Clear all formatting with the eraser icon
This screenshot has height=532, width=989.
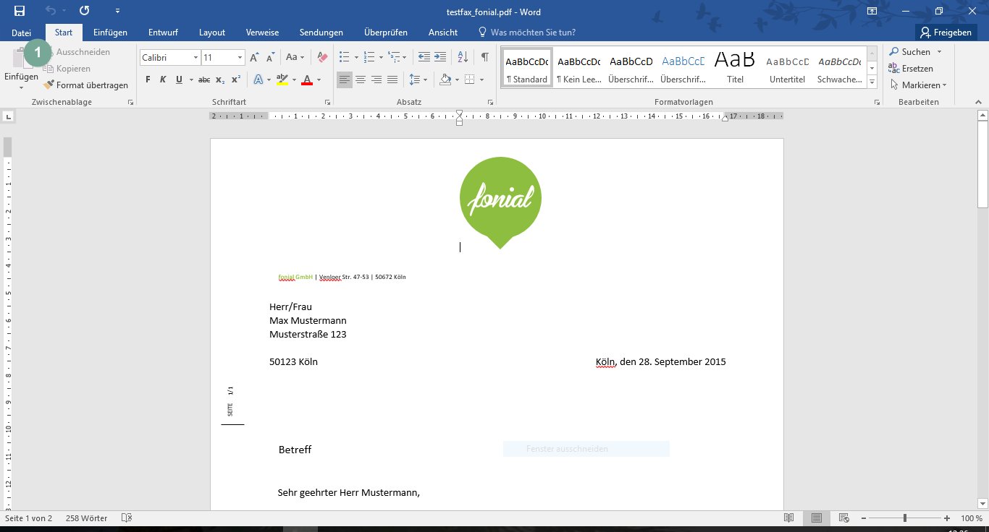(323, 57)
